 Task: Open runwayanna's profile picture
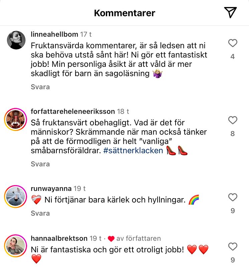pyautogui.click(x=15, y=196)
